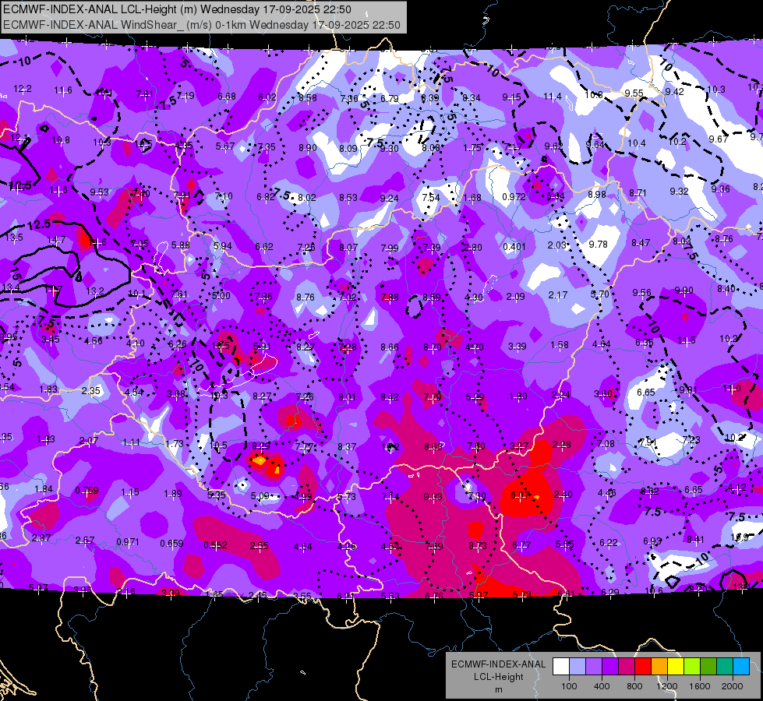Click the legend tick label 800

pyautogui.click(x=634, y=686)
